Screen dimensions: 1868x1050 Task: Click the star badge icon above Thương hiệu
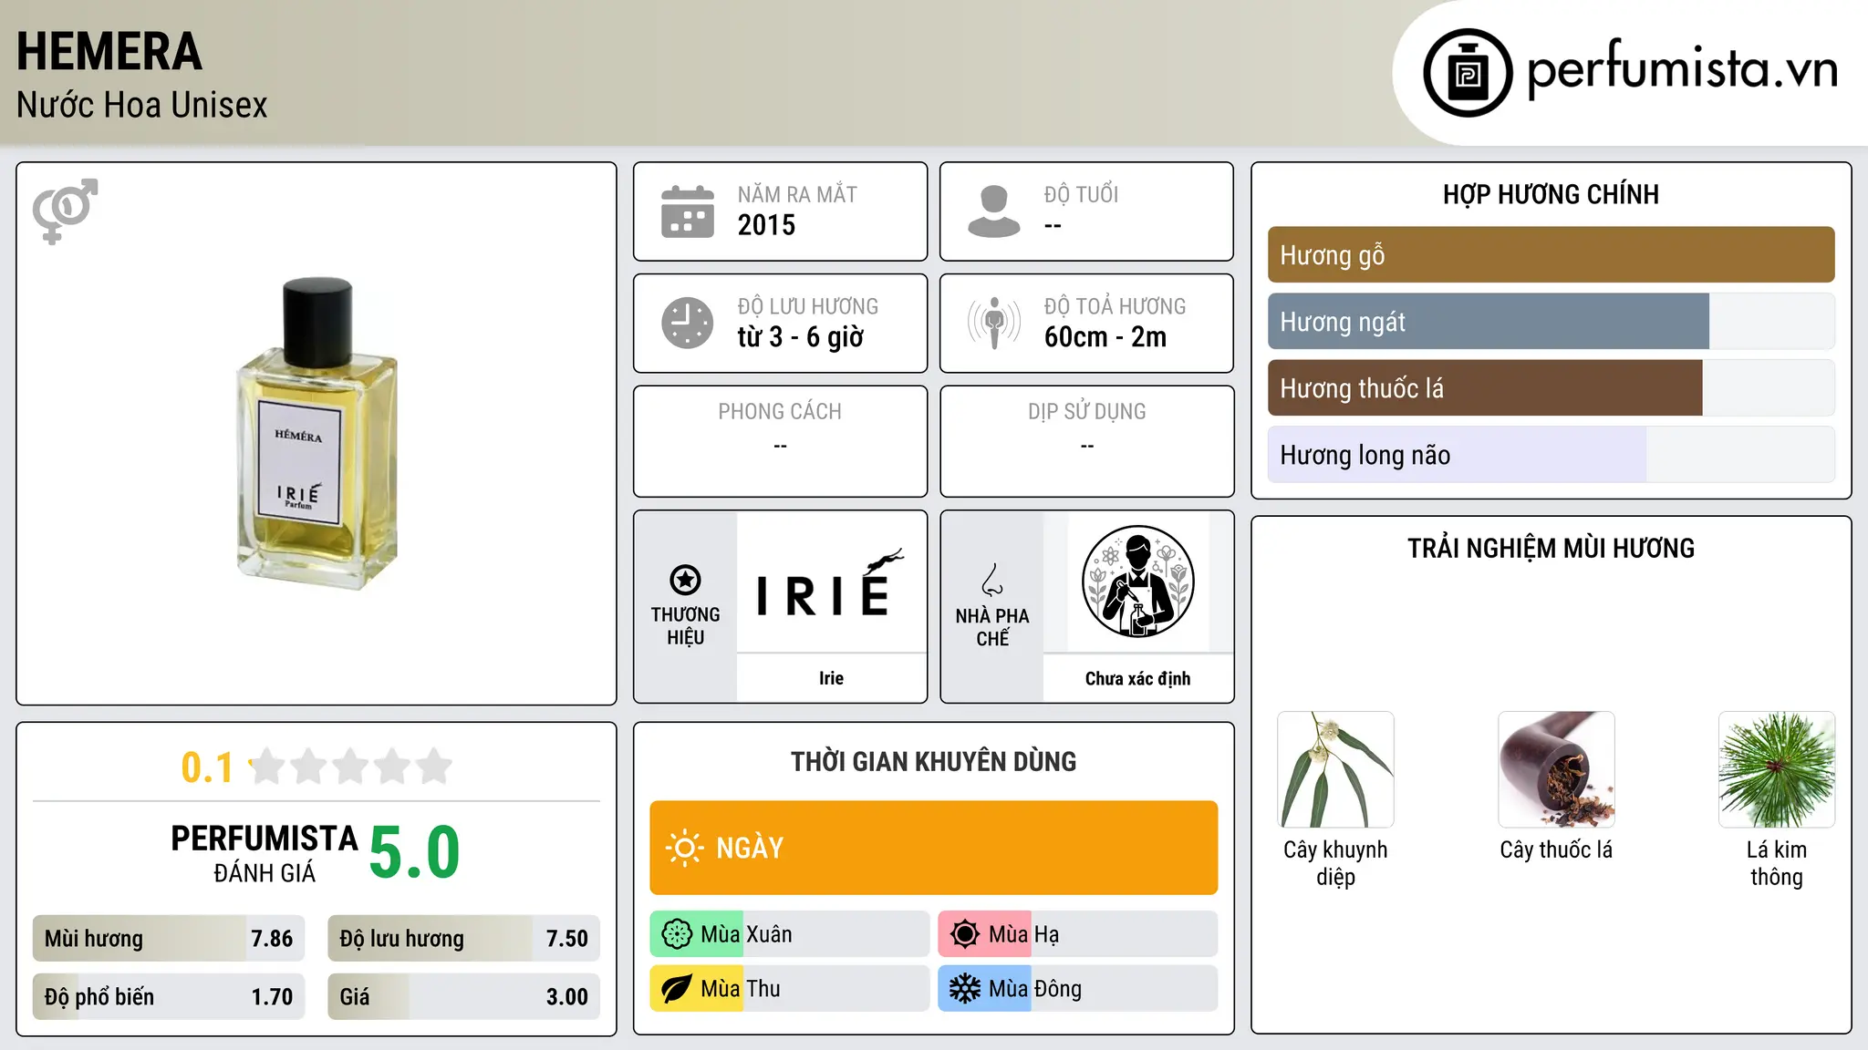[x=685, y=580]
